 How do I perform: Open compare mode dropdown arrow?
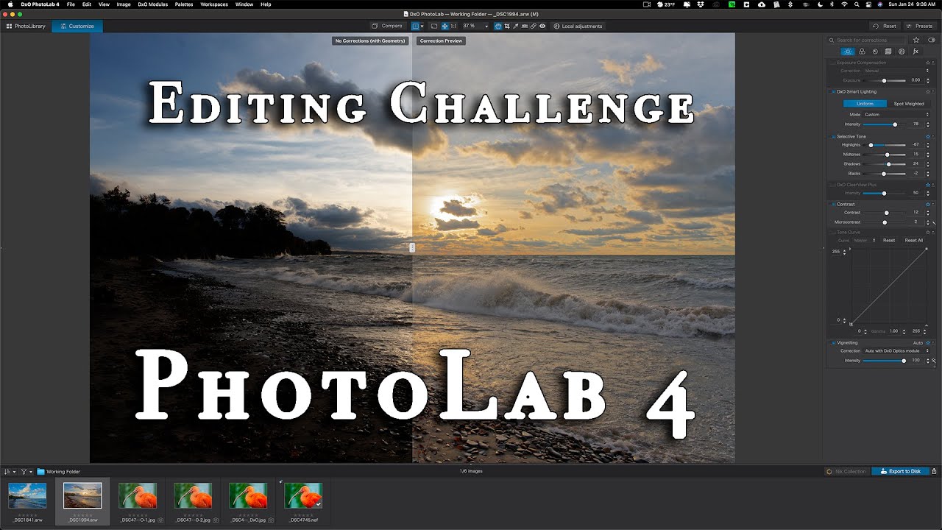tap(422, 26)
